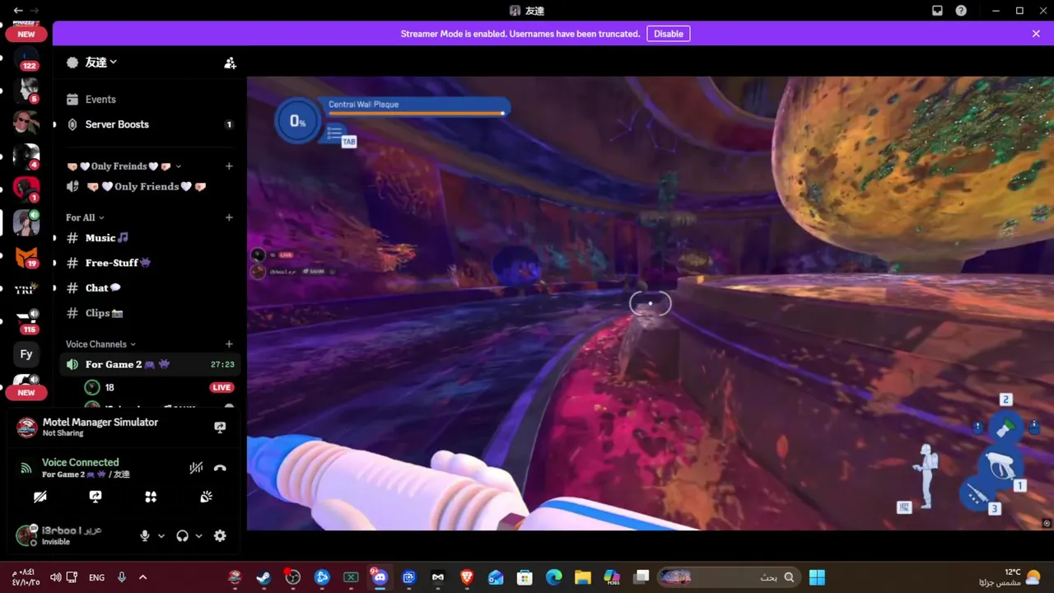Select the server showing 122 badge

tap(26, 59)
